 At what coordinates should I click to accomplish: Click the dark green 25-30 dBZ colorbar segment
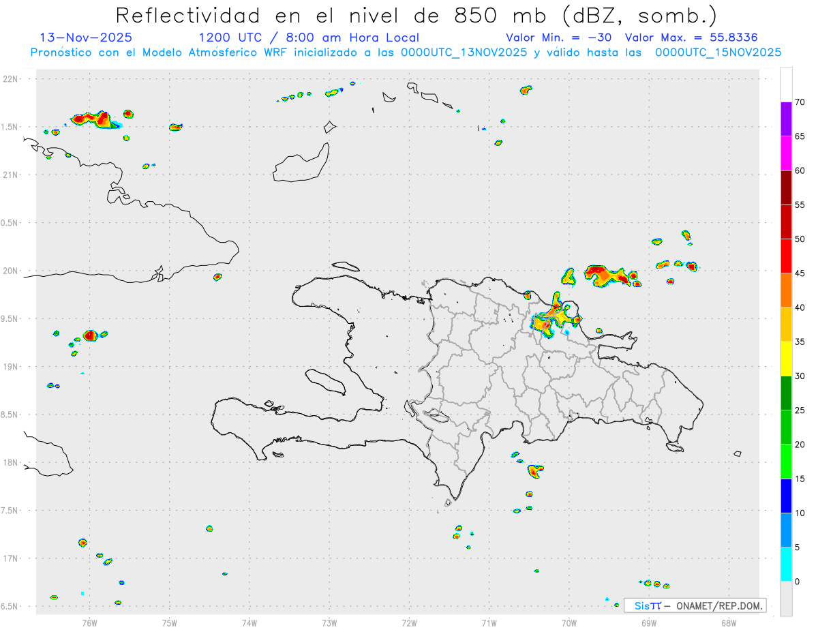[786, 393]
